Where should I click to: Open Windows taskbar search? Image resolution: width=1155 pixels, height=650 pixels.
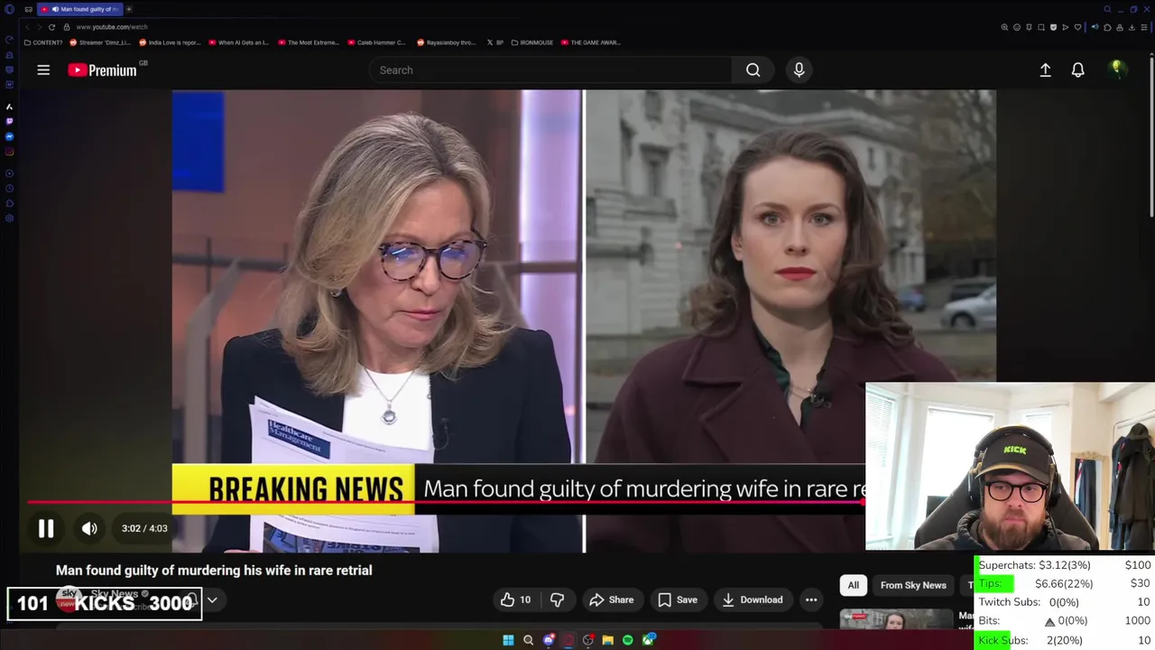[x=528, y=640]
